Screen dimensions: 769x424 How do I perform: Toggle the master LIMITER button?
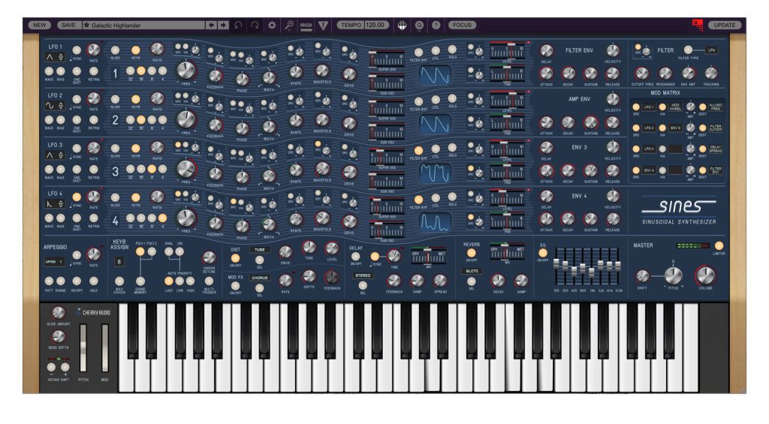click(x=719, y=245)
